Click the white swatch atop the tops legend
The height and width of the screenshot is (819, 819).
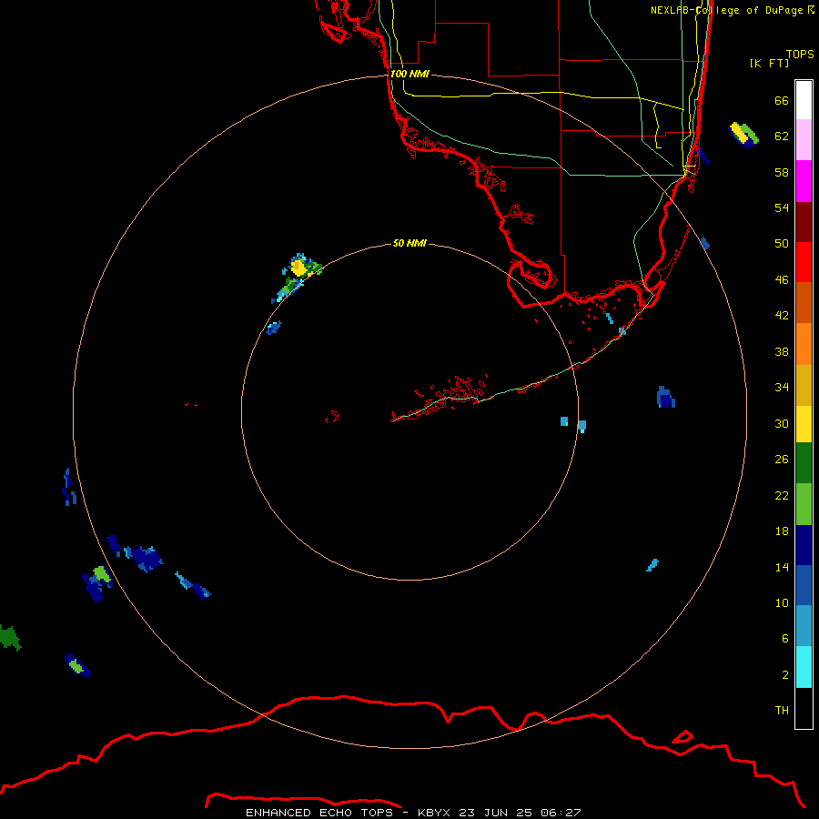click(x=804, y=100)
